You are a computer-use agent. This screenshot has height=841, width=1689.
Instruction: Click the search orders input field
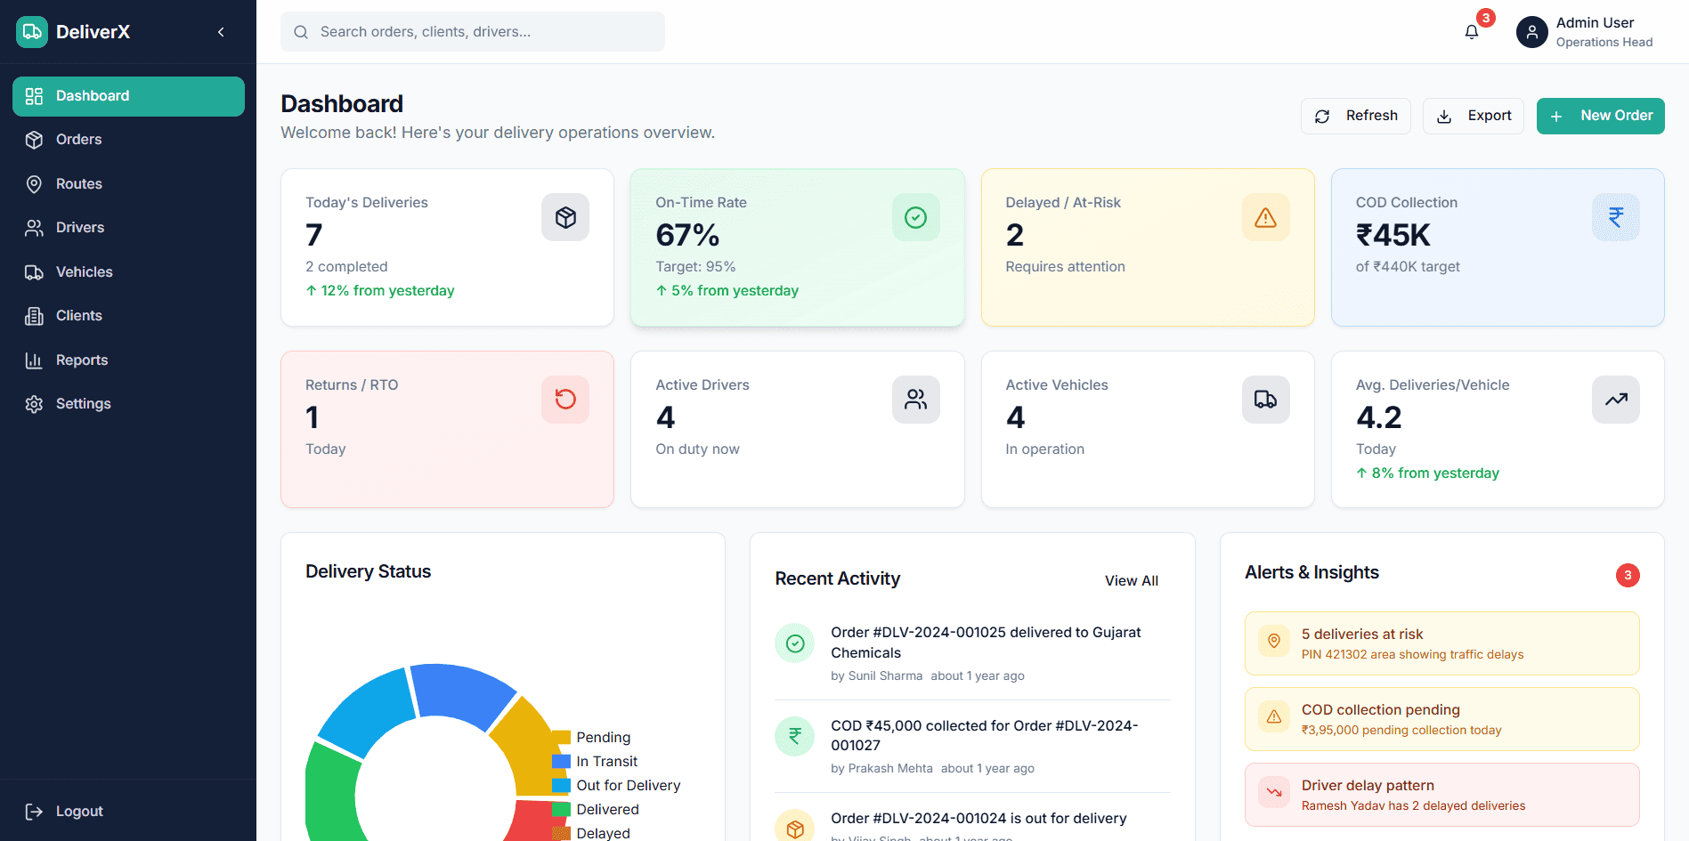point(472,31)
